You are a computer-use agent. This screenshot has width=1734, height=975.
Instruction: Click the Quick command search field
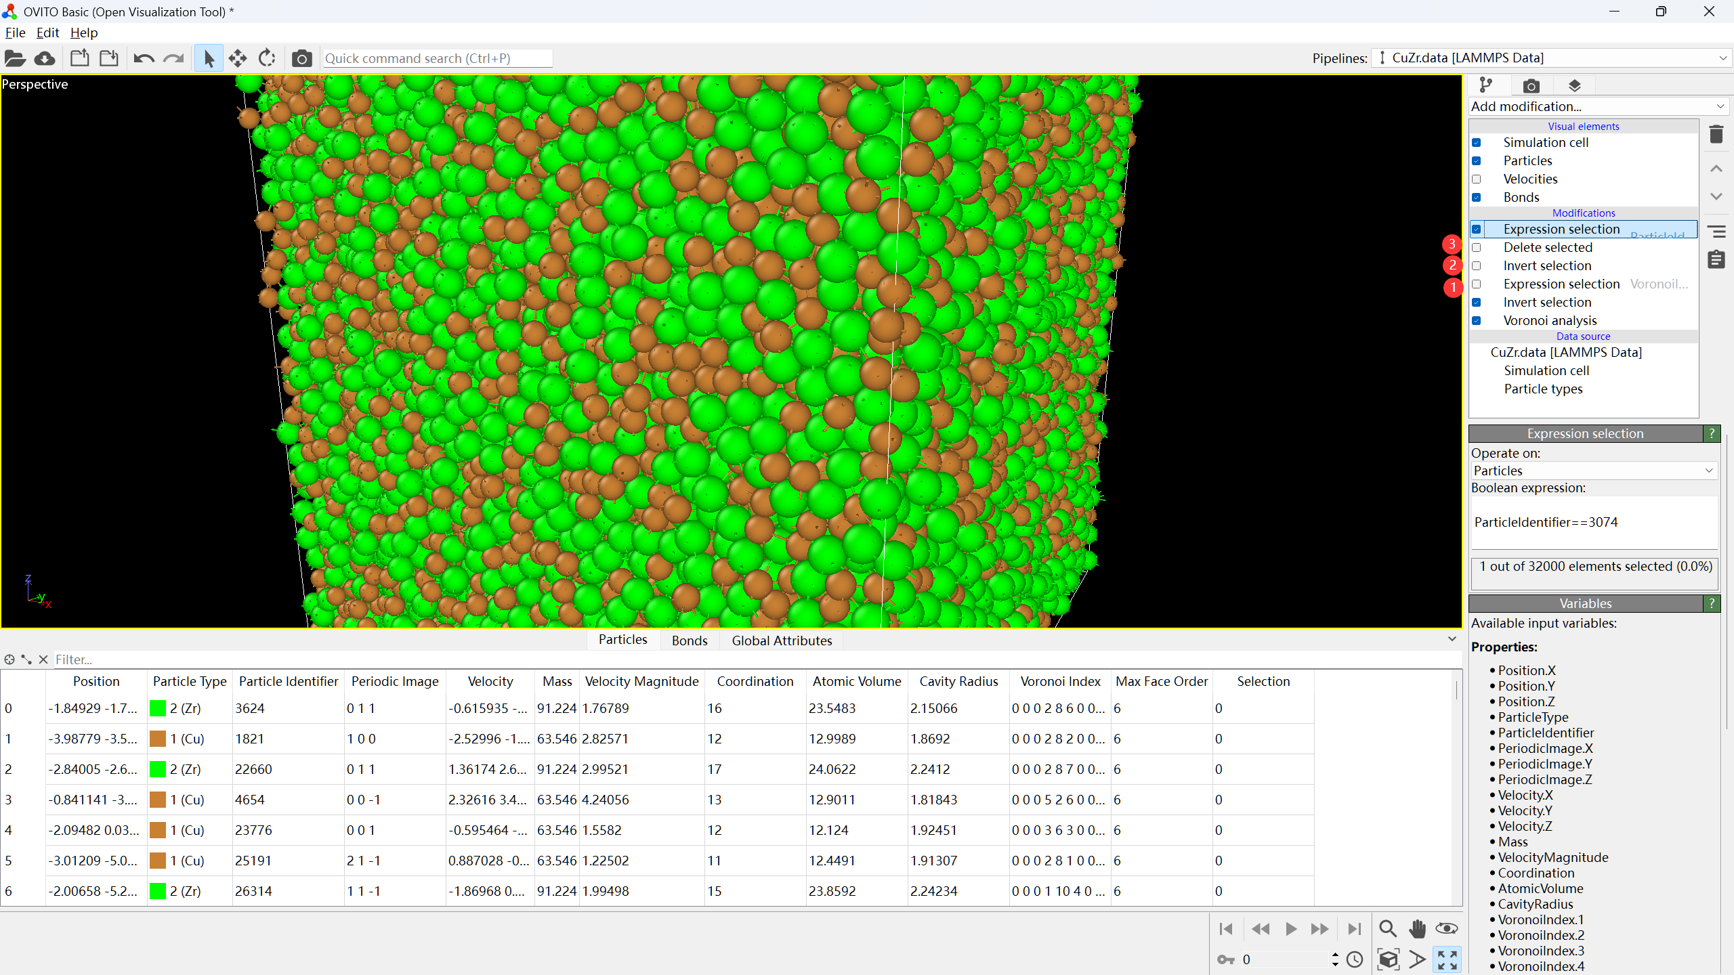click(x=438, y=58)
